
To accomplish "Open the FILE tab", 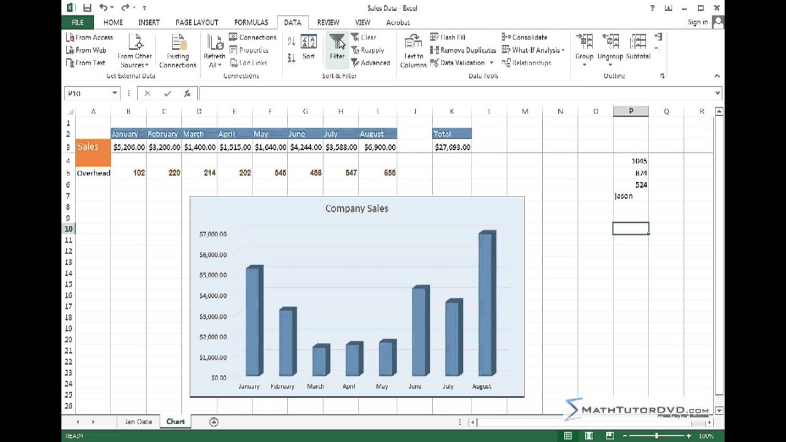I will coord(77,22).
